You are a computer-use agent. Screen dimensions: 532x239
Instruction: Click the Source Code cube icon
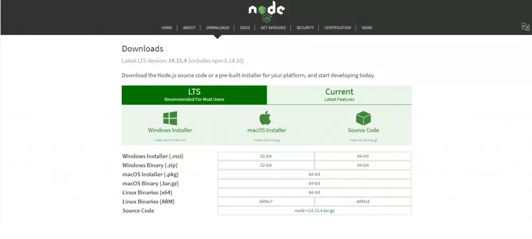(364, 118)
